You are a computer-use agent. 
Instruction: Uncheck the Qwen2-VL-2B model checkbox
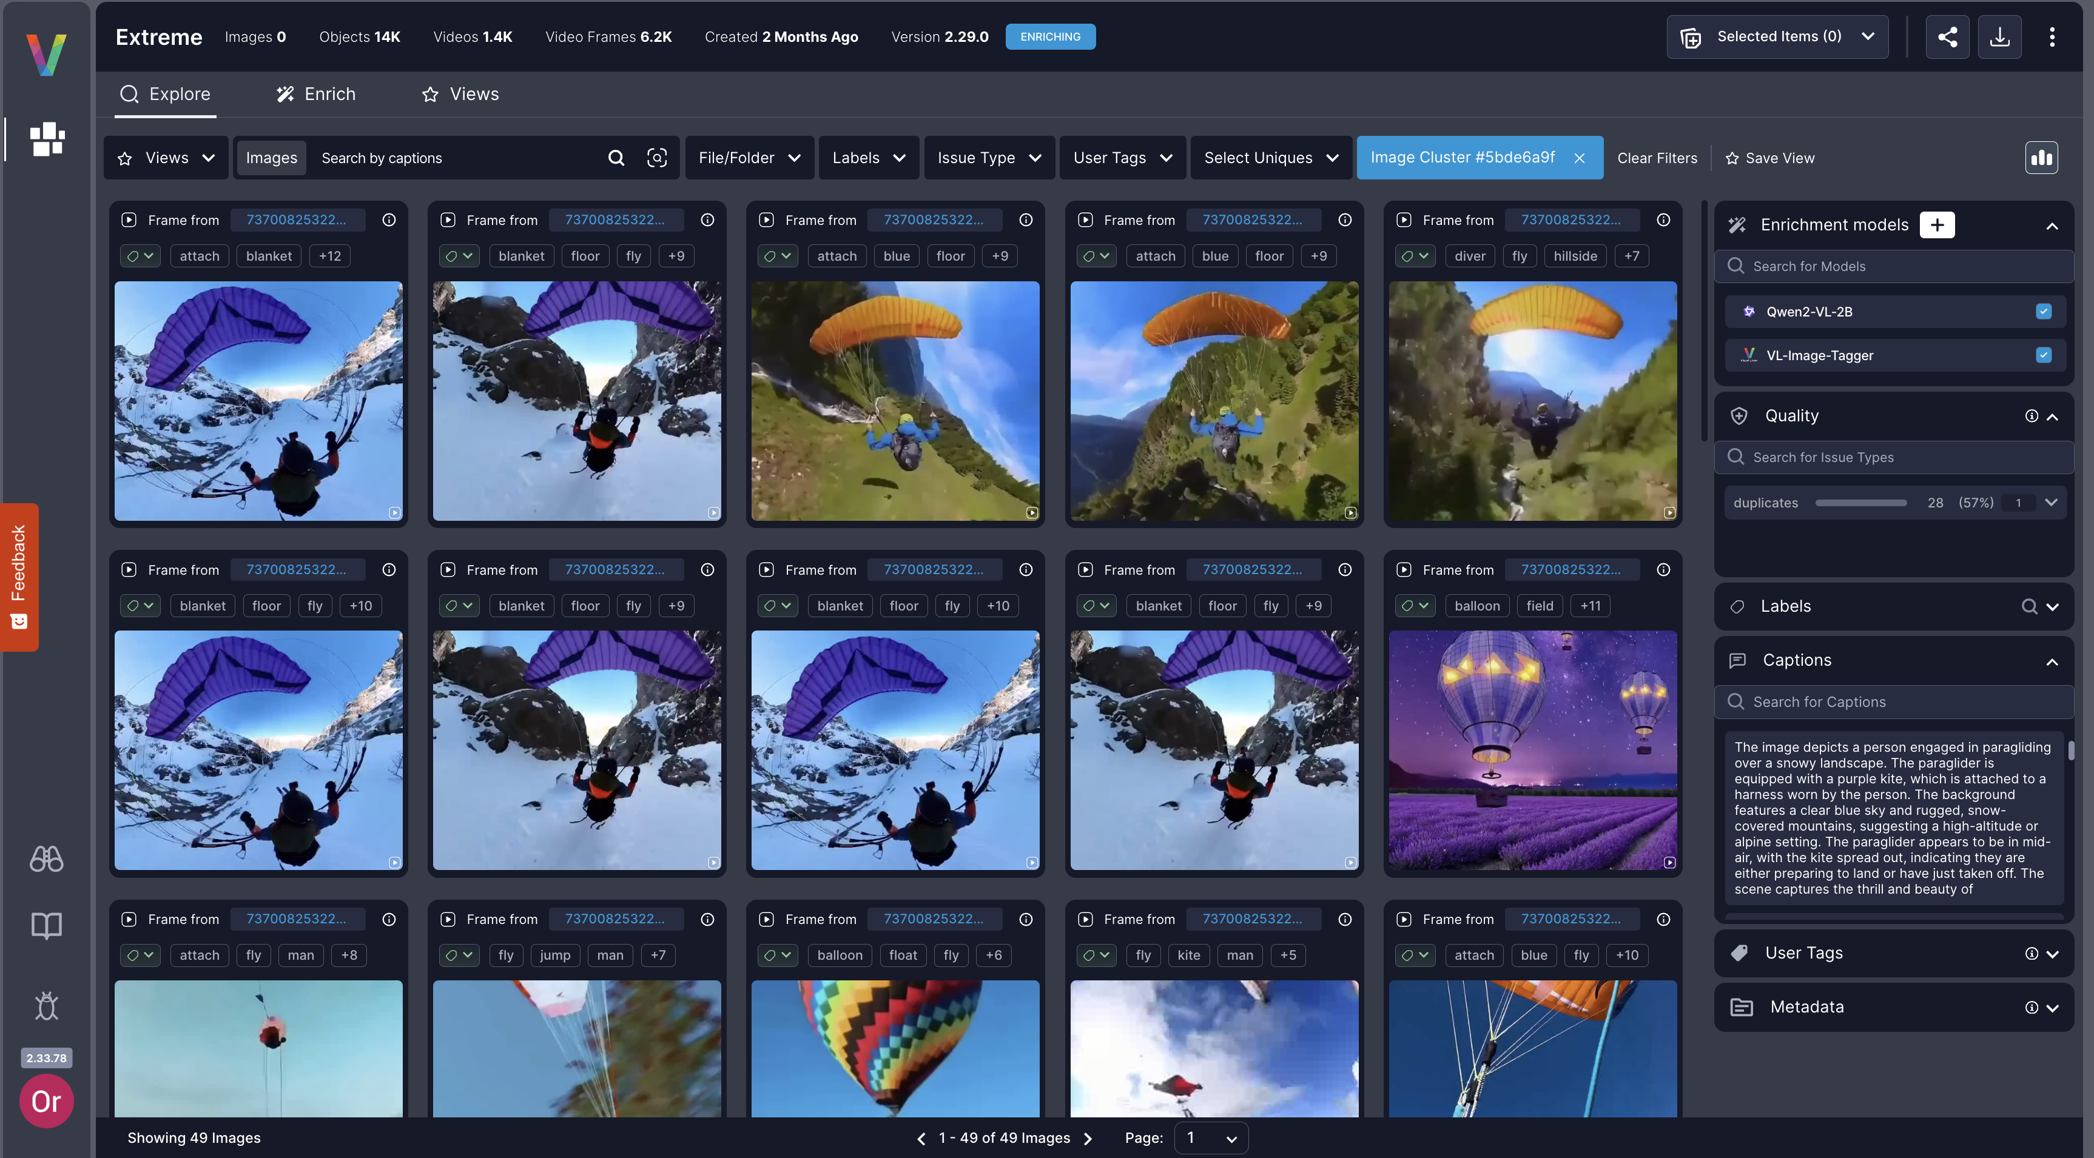(x=2044, y=311)
